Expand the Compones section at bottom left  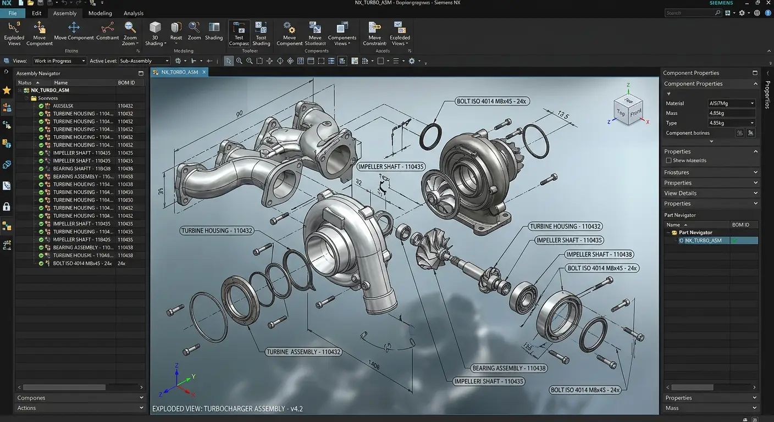[x=80, y=398]
